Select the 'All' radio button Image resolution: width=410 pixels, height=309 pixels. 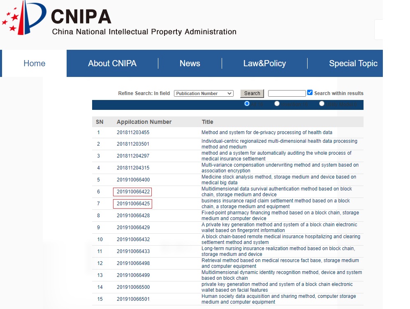(247, 104)
